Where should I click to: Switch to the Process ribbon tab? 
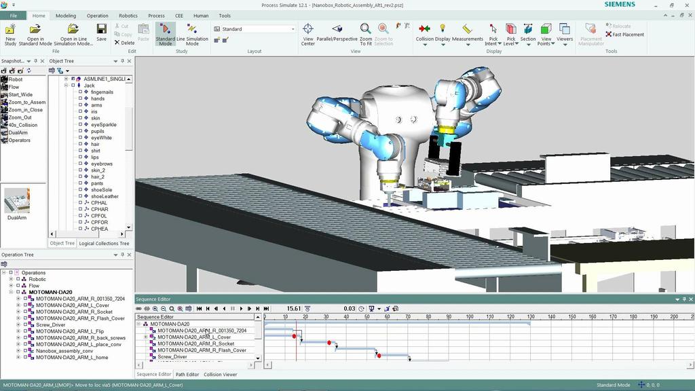click(156, 16)
